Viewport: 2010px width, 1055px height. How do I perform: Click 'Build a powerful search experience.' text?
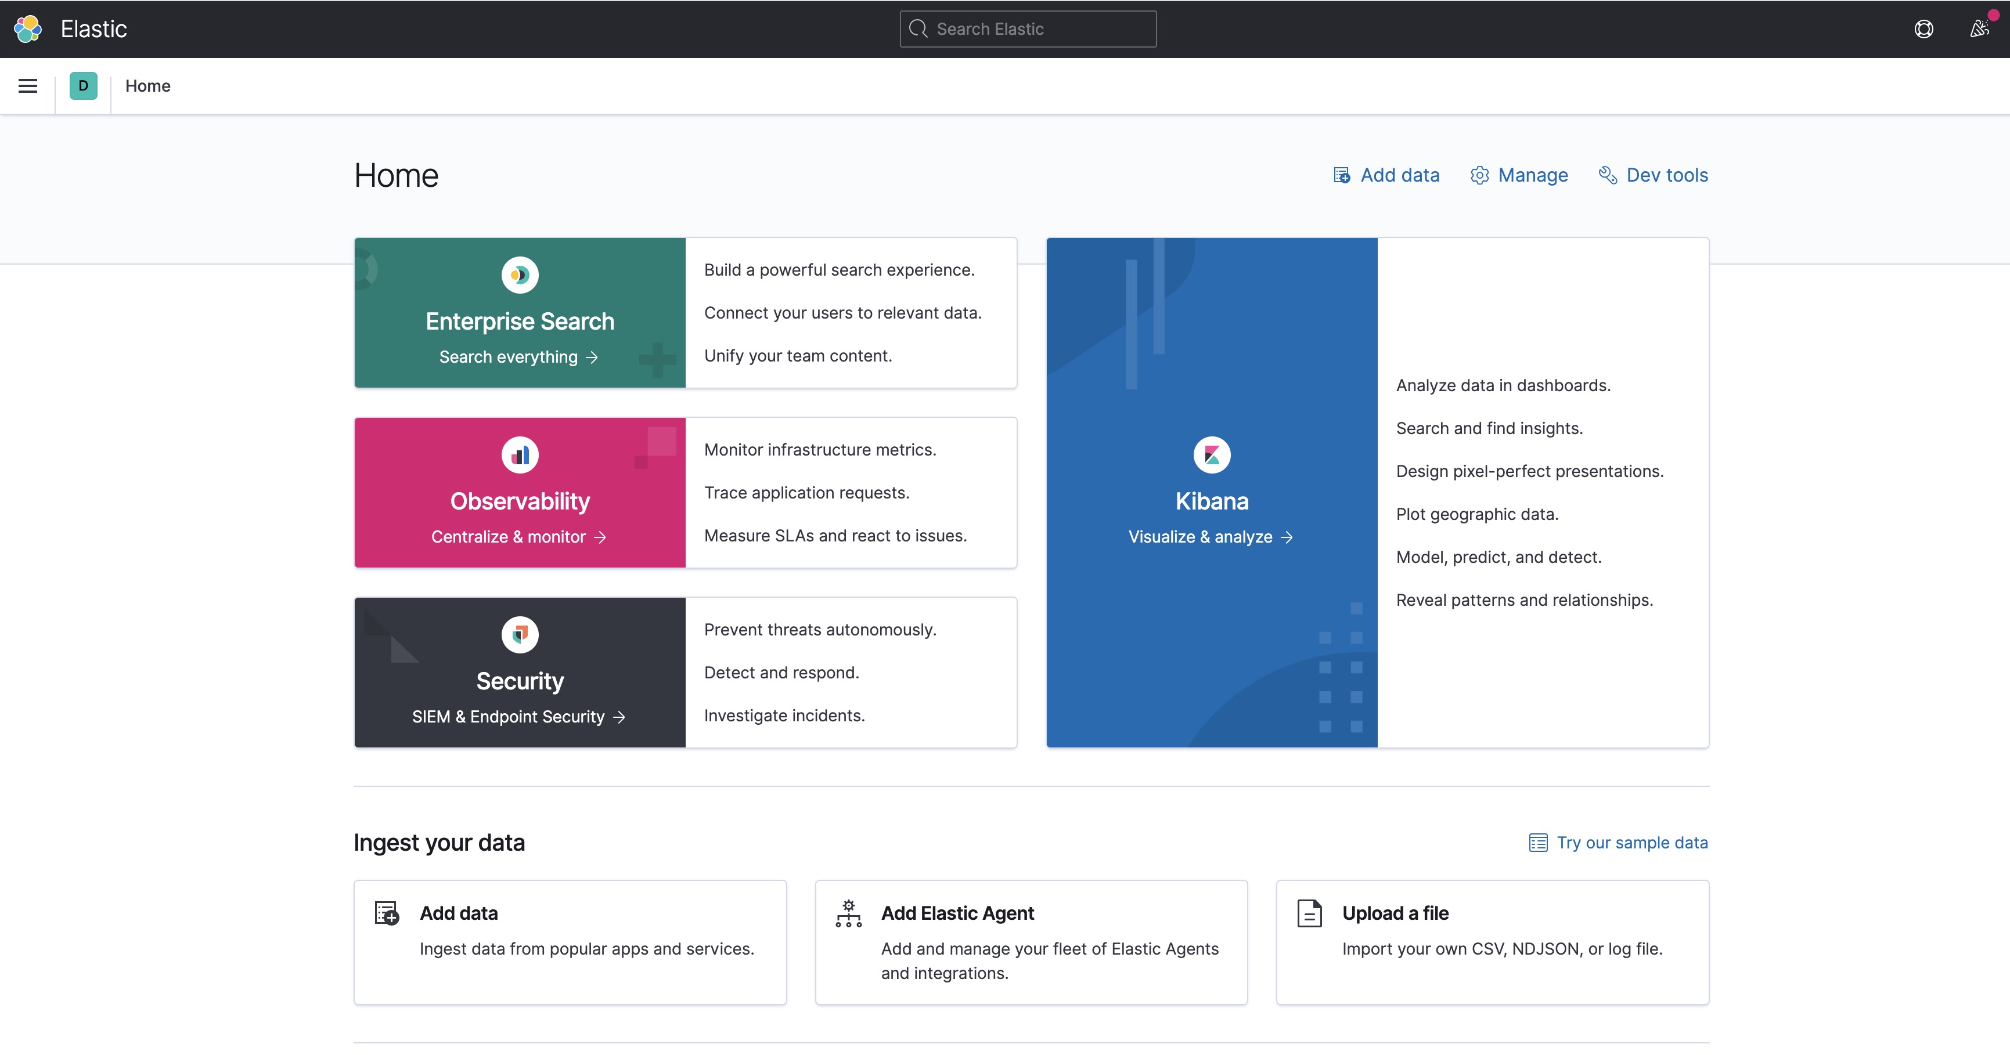tap(840, 270)
